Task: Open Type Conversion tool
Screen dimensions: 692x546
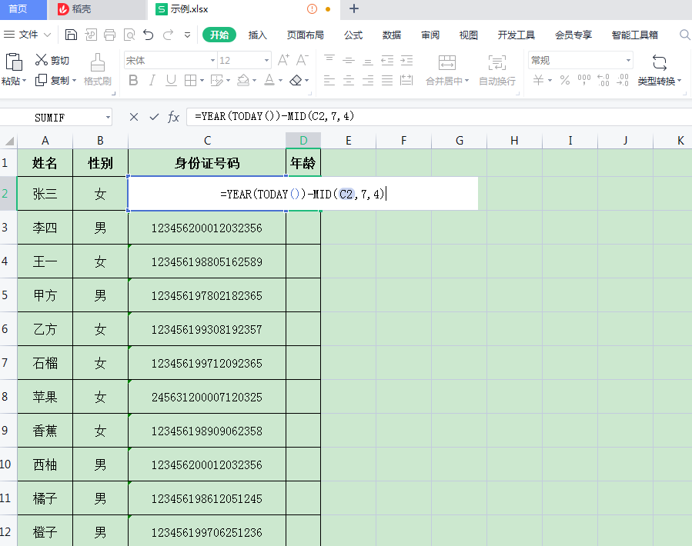Action: click(660, 70)
